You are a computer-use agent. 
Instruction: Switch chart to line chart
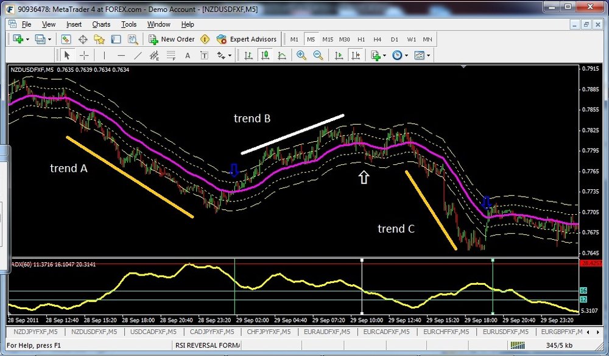tap(282, 55)
